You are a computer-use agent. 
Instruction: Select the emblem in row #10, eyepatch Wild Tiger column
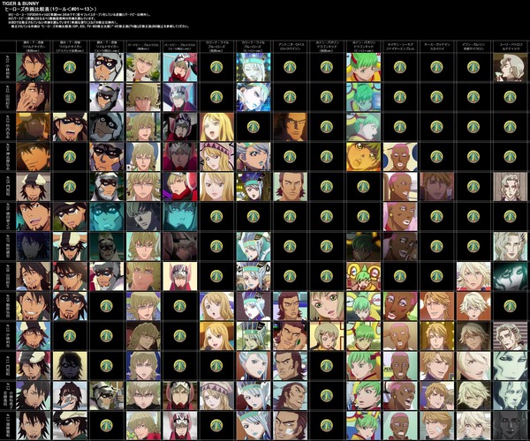tap(70, 336)
